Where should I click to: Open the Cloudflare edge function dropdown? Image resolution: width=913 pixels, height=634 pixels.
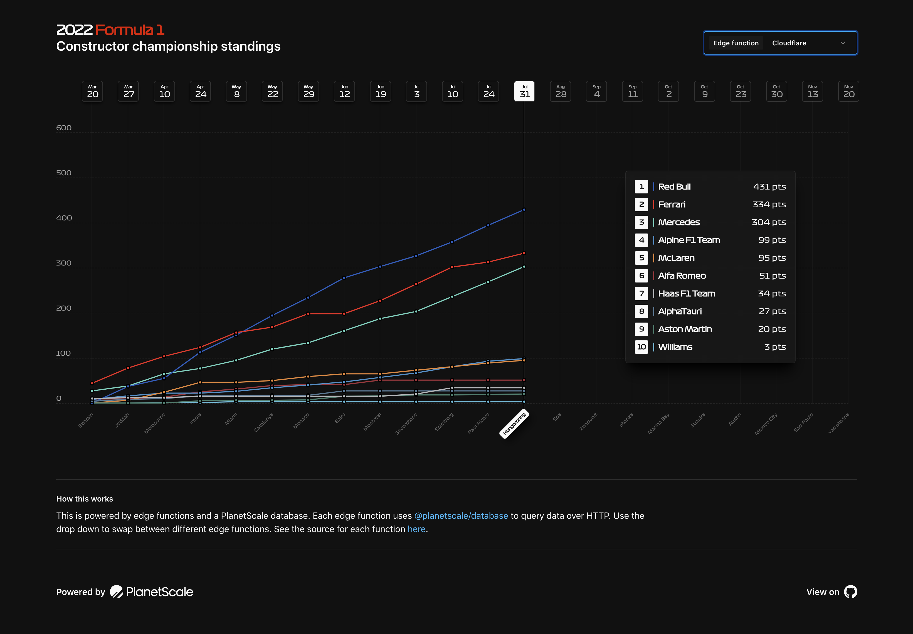789,43
